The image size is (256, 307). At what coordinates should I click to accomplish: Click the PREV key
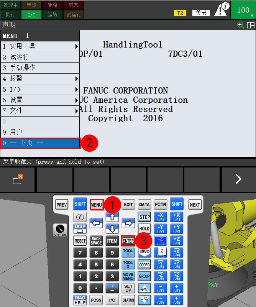click(x=62, y=205)
